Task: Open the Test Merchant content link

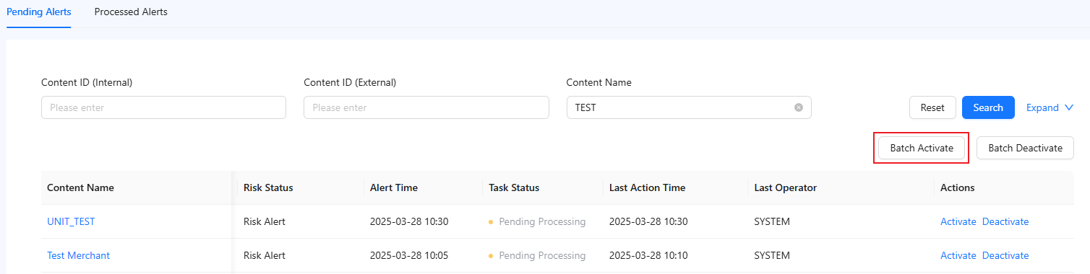Action: pyautogui.click(x=78, y=255)
